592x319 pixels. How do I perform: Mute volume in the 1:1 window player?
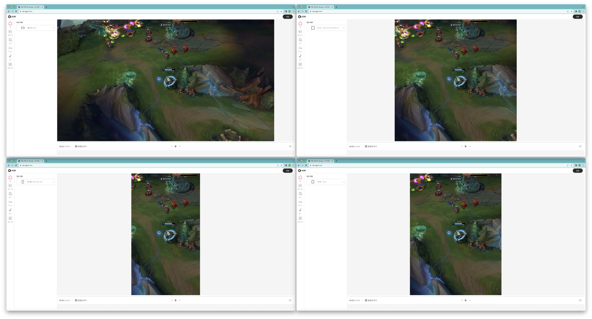pyautogui.click(x=580, y=146)
